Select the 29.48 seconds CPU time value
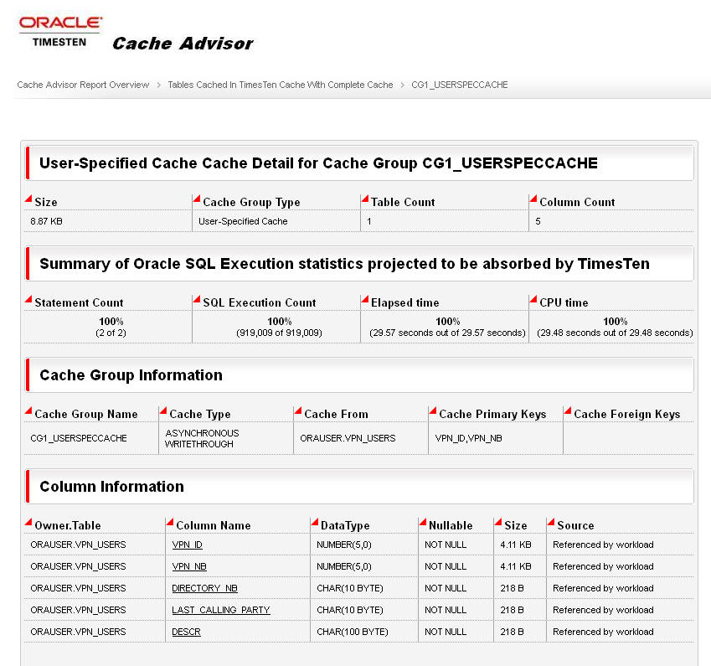 (615, 333)
